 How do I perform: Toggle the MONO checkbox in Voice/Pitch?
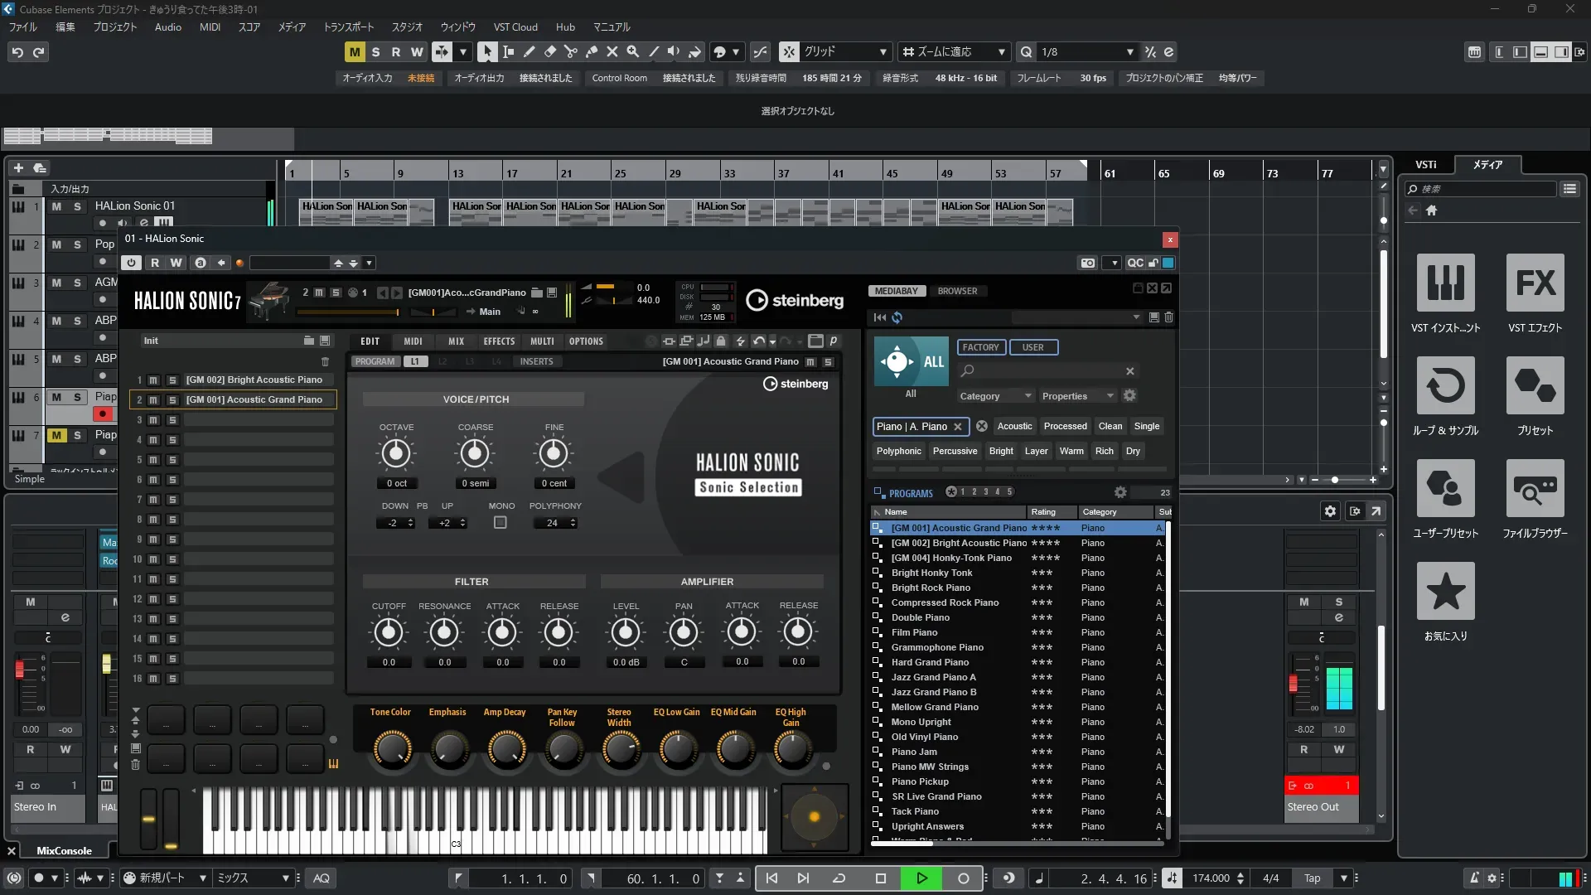(501, 523)
